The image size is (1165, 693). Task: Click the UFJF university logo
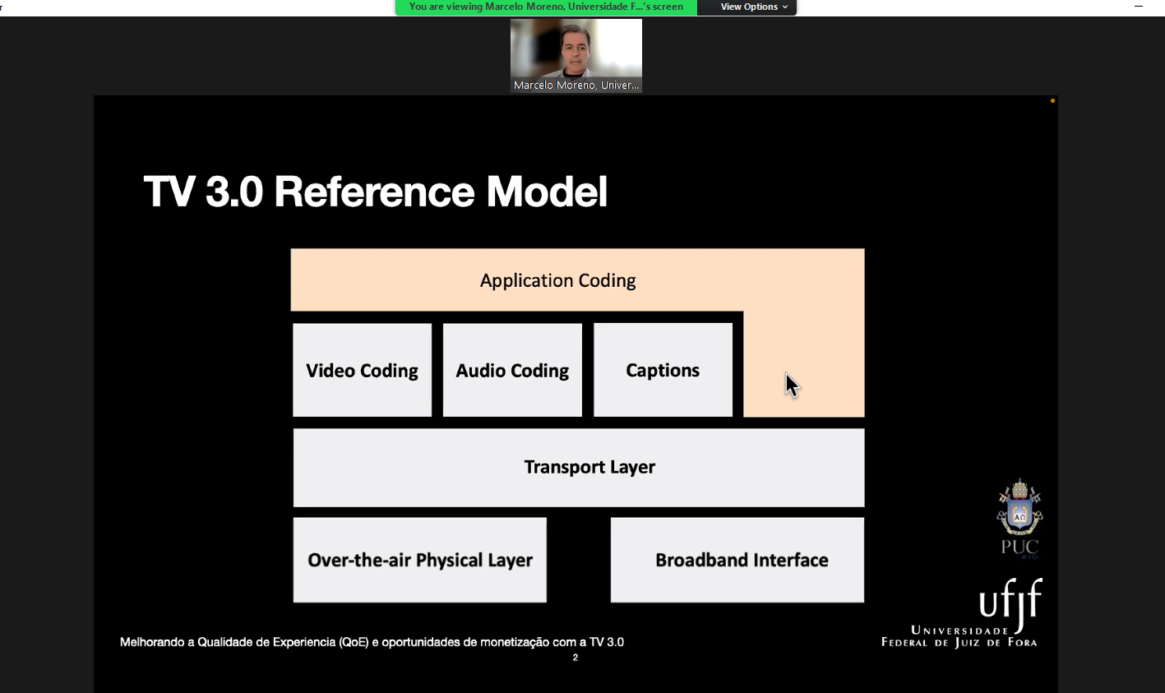tap(960, 613)
